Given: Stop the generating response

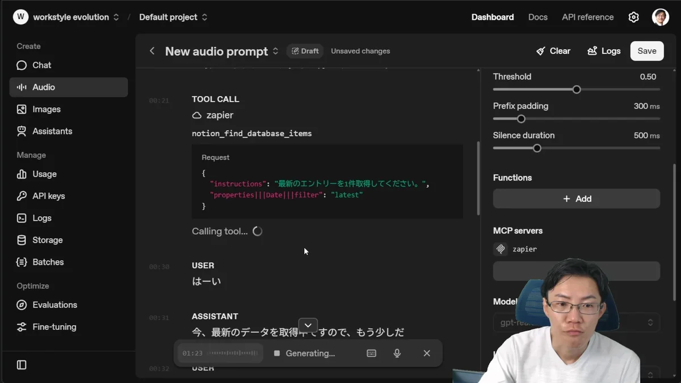Looking at the screenshot, I should coord(277,353).
